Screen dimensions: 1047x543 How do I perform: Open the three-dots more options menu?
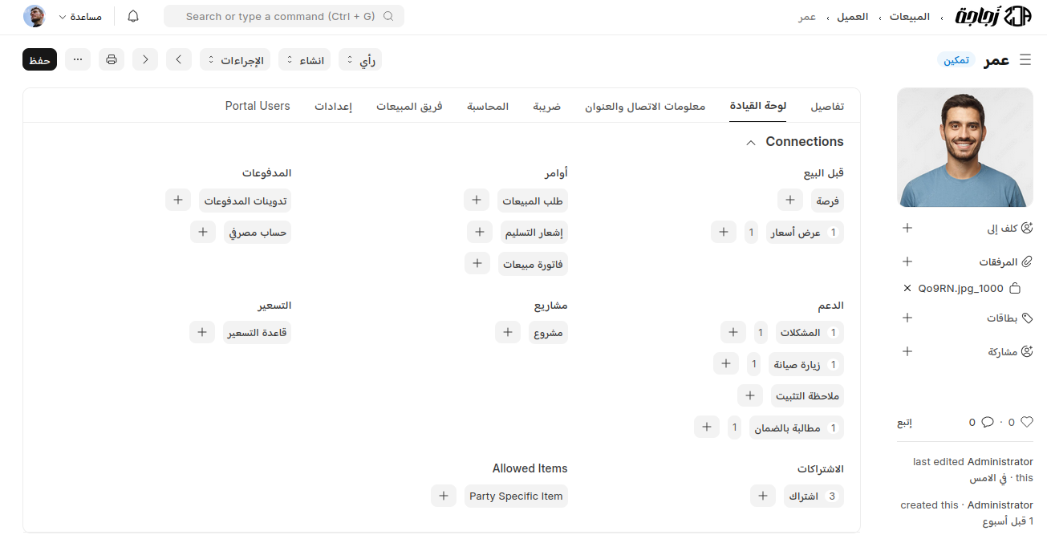point(78,59)
